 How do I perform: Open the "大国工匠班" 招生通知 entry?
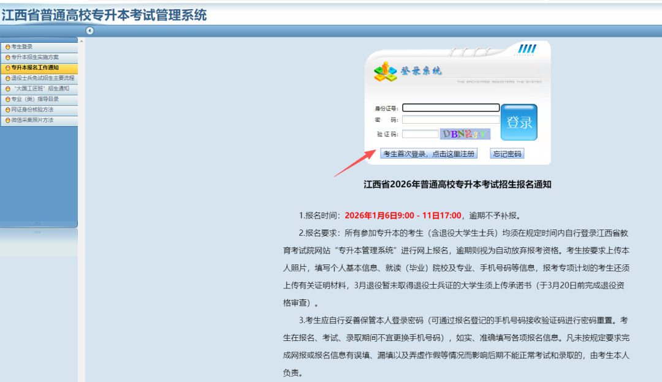point(41,89)
